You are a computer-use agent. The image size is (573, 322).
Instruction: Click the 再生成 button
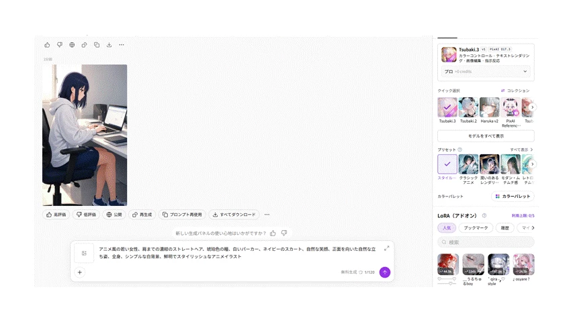tap(142, 215)
